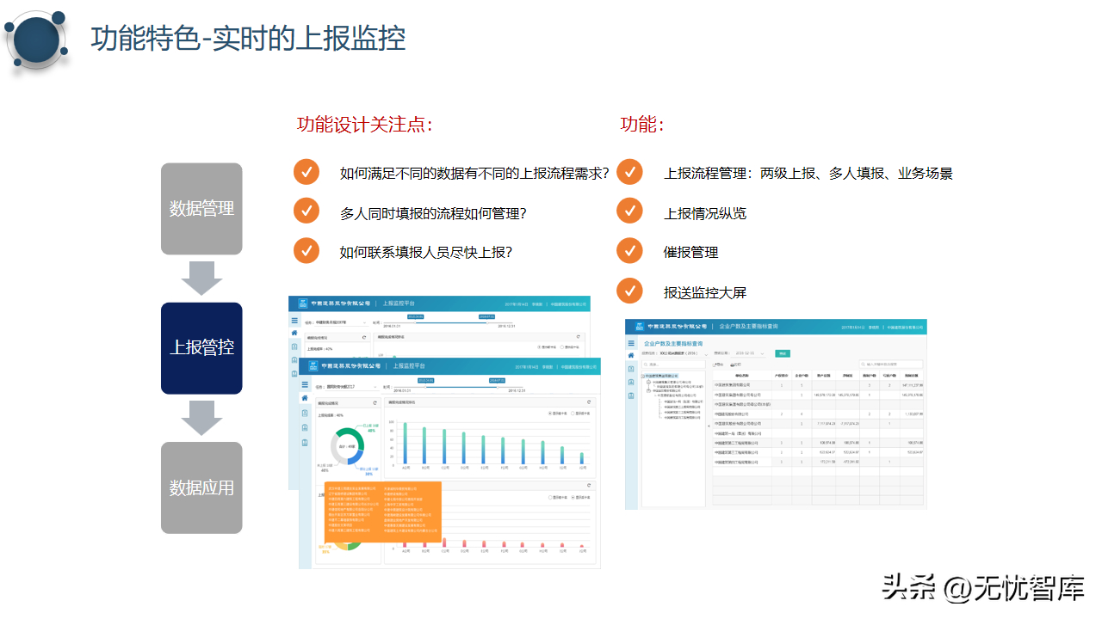Click orange tooltip company list in front window
The width and height of the screenshot is (1102, 619).
tap(383, 512)
